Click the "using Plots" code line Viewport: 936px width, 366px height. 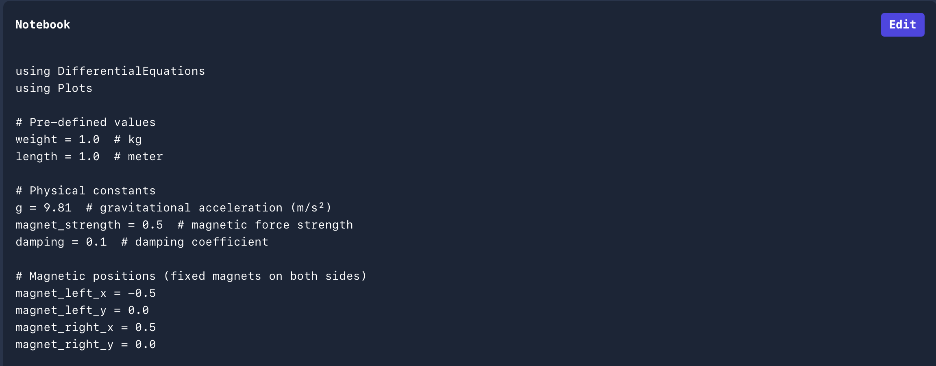(54, 88)
